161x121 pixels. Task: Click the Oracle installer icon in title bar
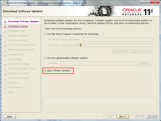click(x=3, y=3)
